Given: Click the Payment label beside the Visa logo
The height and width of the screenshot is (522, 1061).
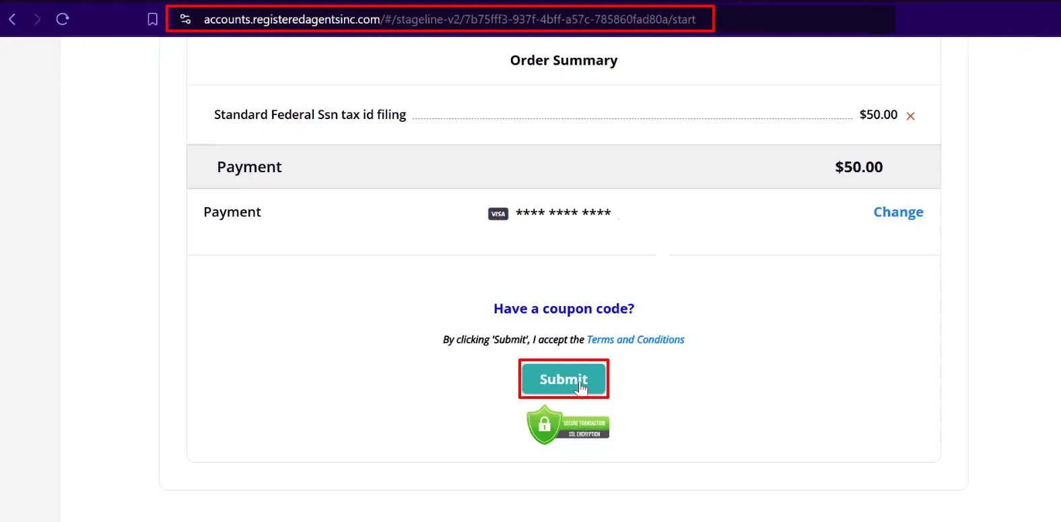Looking at the screenshot, I should tap(232, 212).
